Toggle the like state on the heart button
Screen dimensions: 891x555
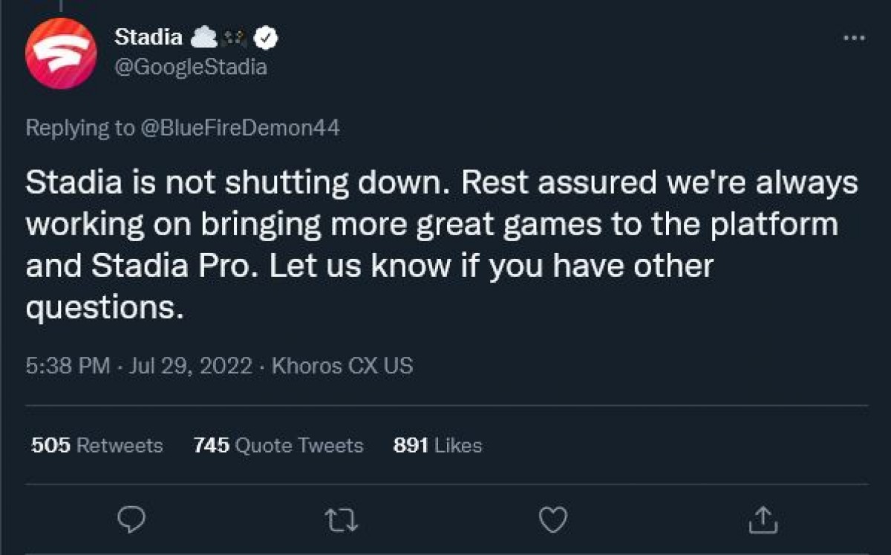(552, 521)
